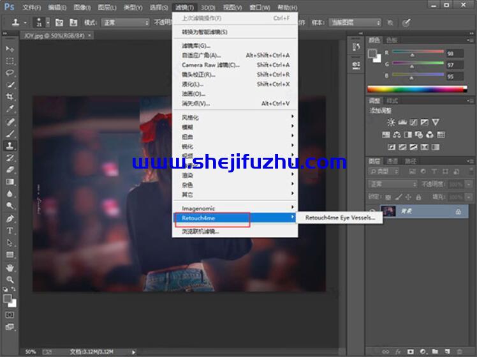Image resolution: width=477 pixels, height=357 pixels.
Task: Add a Color Balance adjustment
Action: click(397, 135)
